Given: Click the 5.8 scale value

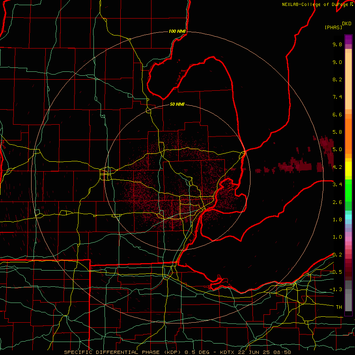Looking at the screenshot, I should click(x=337, y=132).
